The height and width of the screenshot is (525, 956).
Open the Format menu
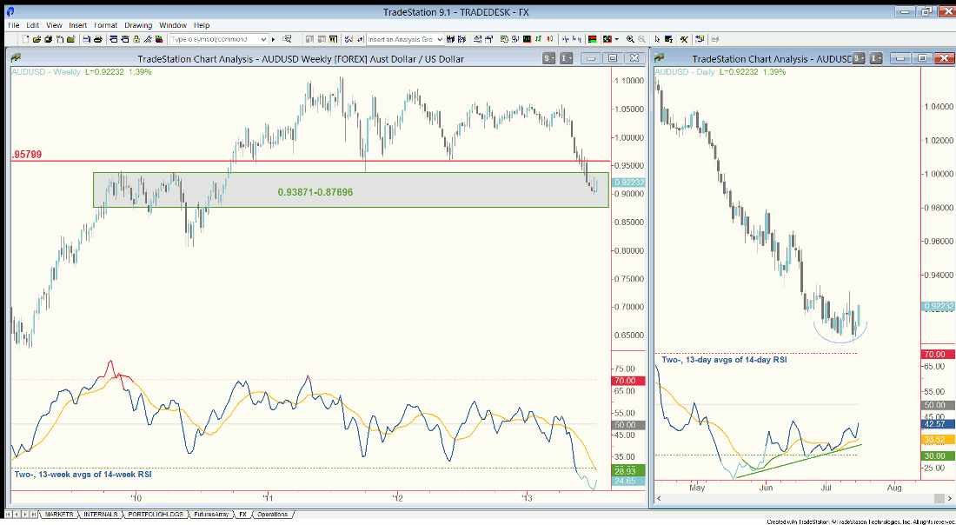tap(105, 25)
